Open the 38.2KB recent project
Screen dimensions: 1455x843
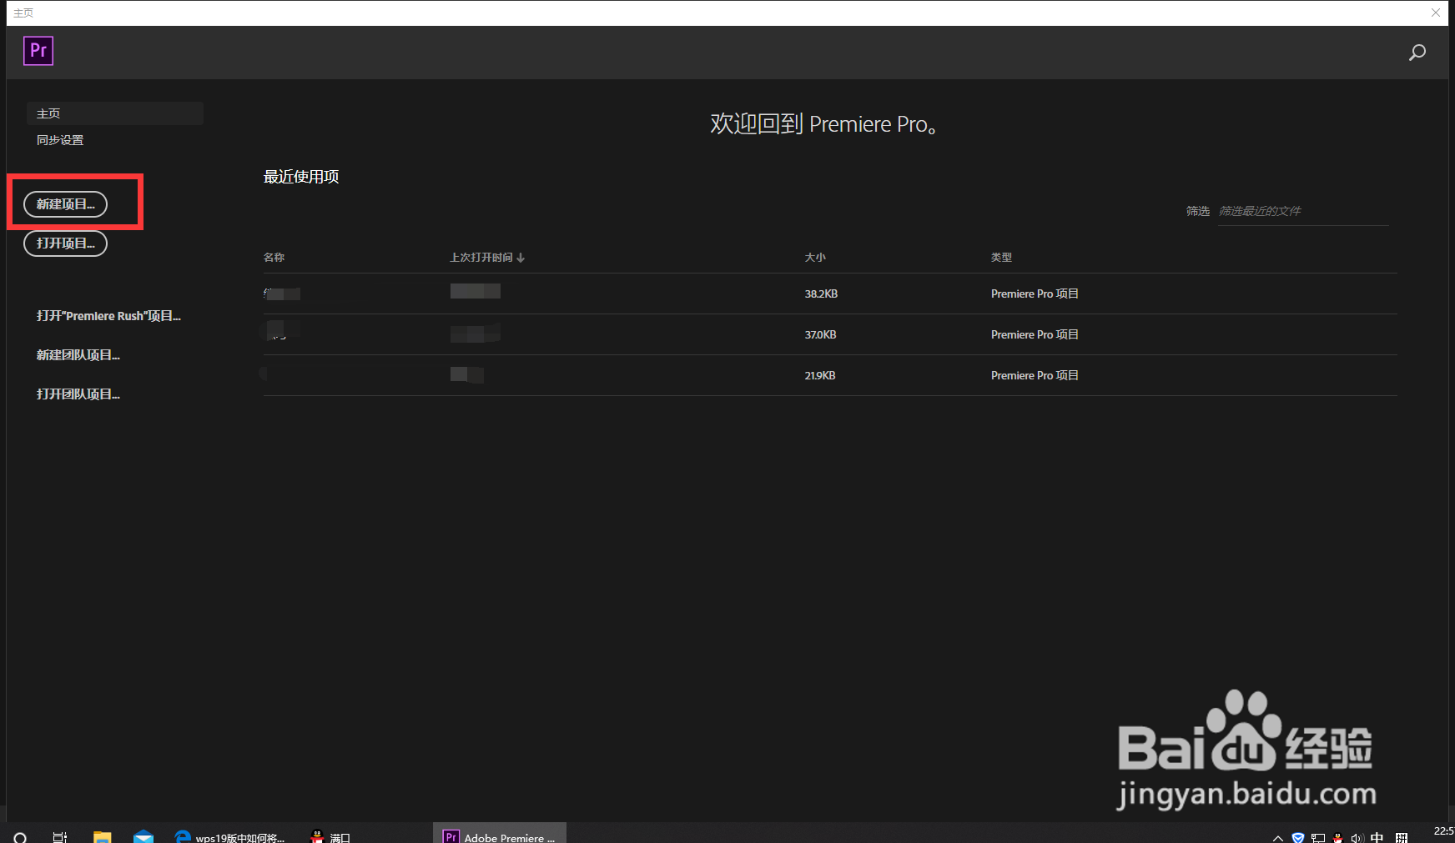[x=830, y=294]
